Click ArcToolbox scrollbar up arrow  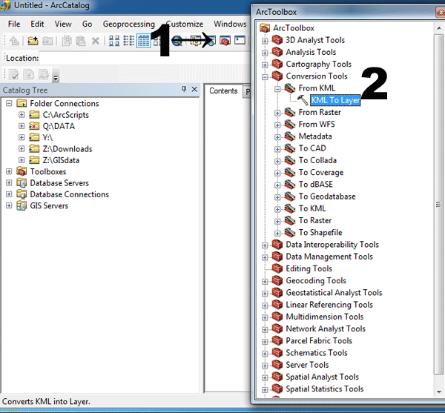click(x=439, y=27)
